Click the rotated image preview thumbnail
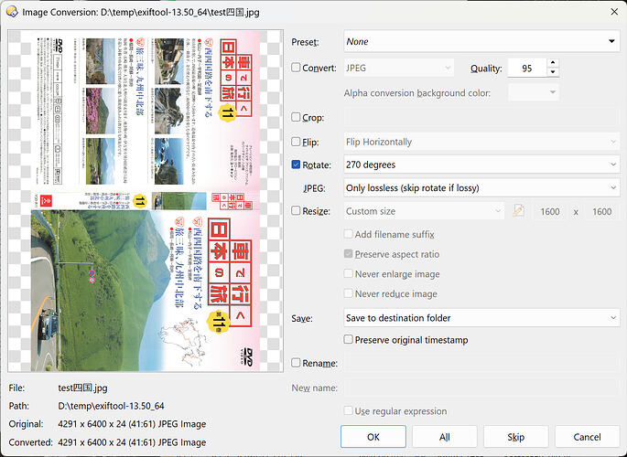The height and width of the screenshot is (457, 627). coord(146,201)
